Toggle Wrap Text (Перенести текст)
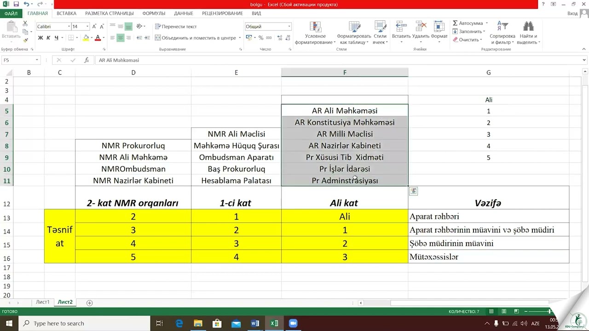Image resolution: width=589 pixels, height=331 pixels. pos(176,27)
